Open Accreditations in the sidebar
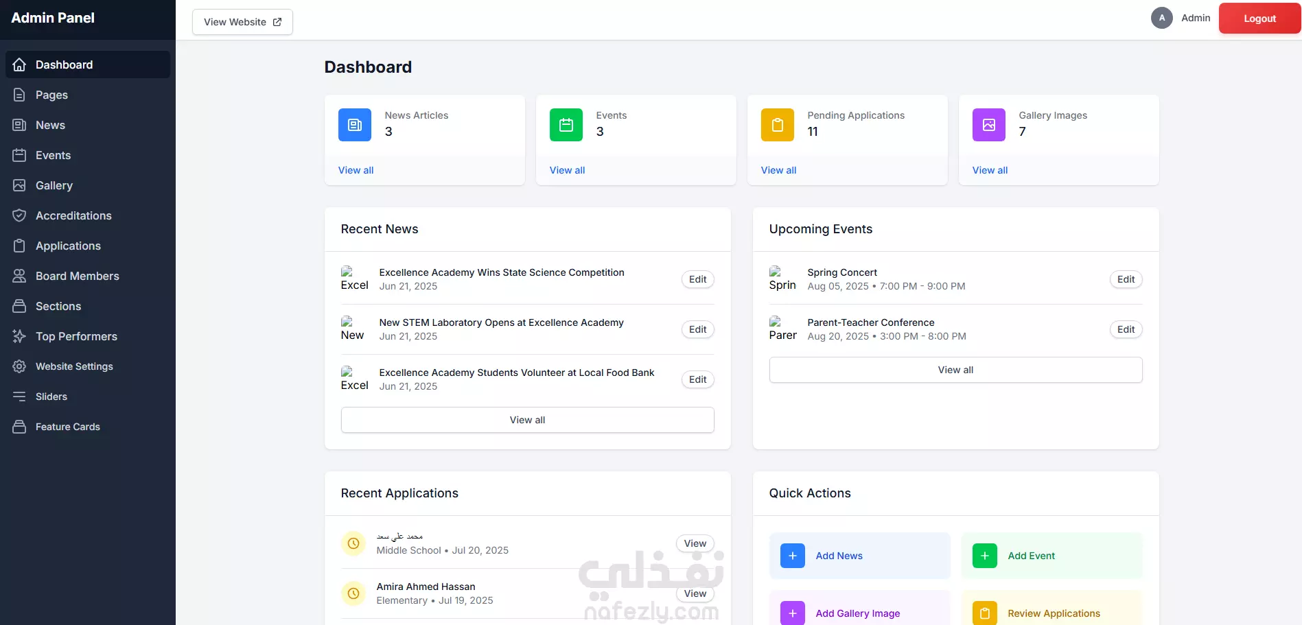Screen dimensions: 1302x625 pyautogui.click(x=88, y=215)
